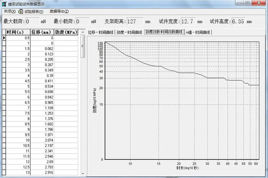Select time cell 12.5

pos(18,167)
